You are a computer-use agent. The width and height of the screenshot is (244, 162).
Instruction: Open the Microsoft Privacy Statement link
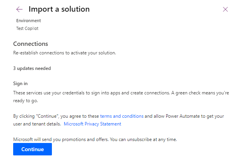[x=92, y=124]
